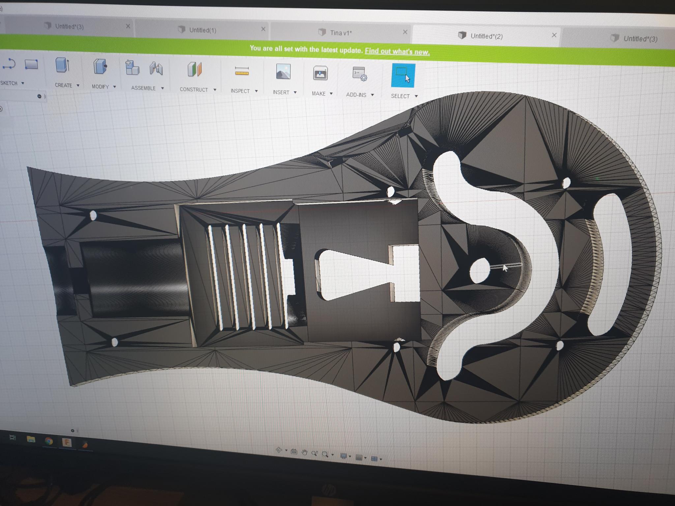Expand the Zoom Window dropdown arrow
The height and width of the screenshot is (506, 675).
(333, 455)
